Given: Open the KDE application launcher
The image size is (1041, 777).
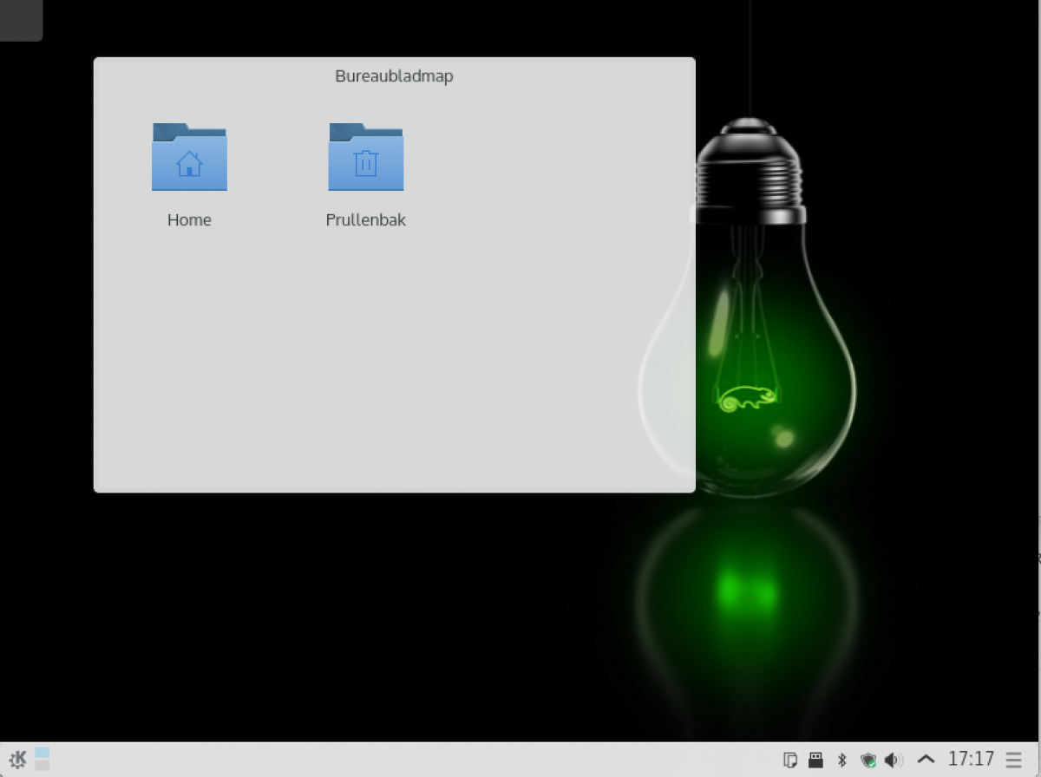Looking at the screenshot, I should coord(16,760).
